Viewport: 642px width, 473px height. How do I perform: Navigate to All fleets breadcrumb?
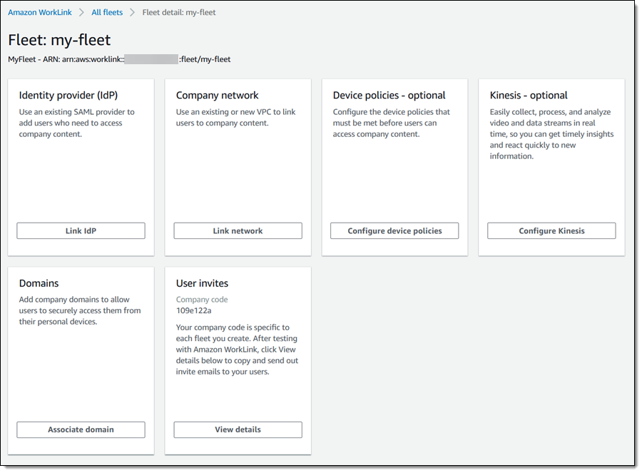coord(107,13)
